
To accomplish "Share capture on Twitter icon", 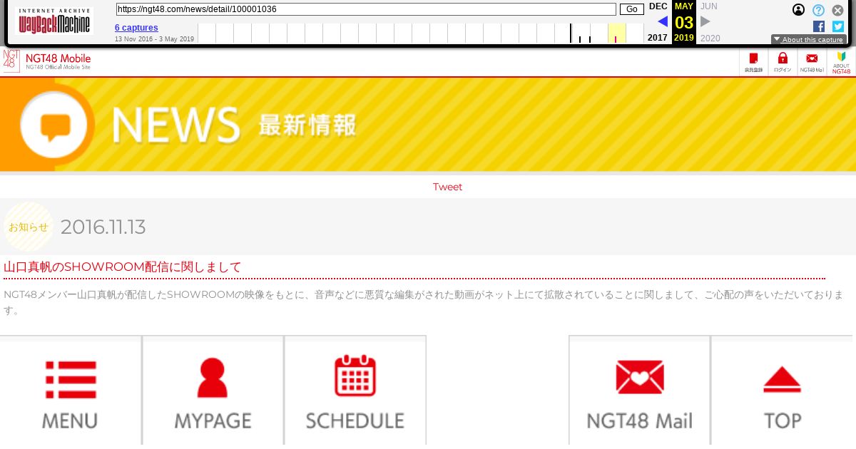I will coord(838,26).
